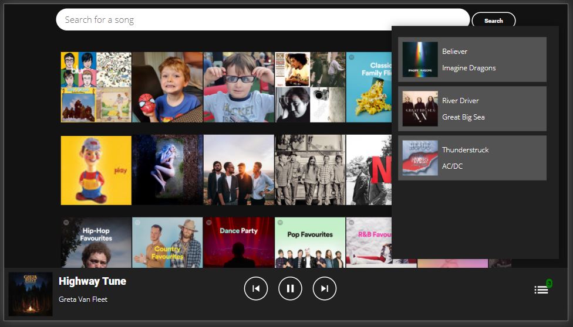Screen dimensions: 573x327
Task: Open the playlist with boy wearing glasses
Action: click(x=239, y=87)
